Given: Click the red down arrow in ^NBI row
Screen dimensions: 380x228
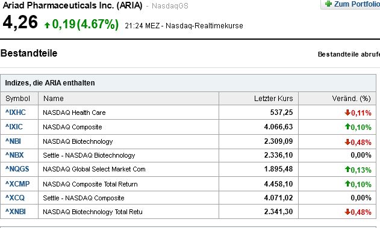Looking at the screenshot, I should pos(347,142).
